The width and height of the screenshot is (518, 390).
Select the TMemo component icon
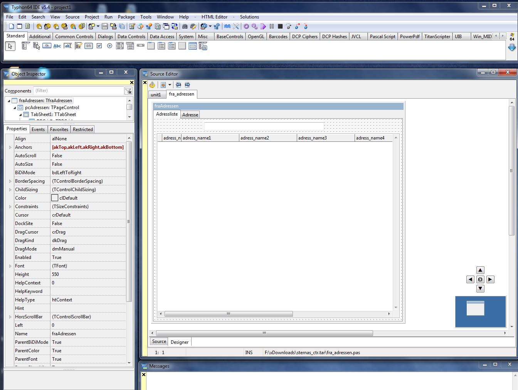[78, 46]
